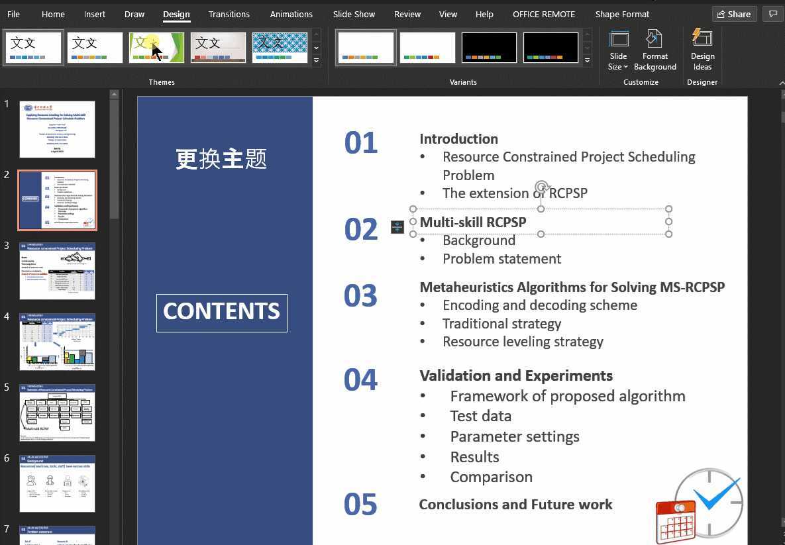Open the Slide Size dropdown
The image size is (785, 545).
coord(618,51)
